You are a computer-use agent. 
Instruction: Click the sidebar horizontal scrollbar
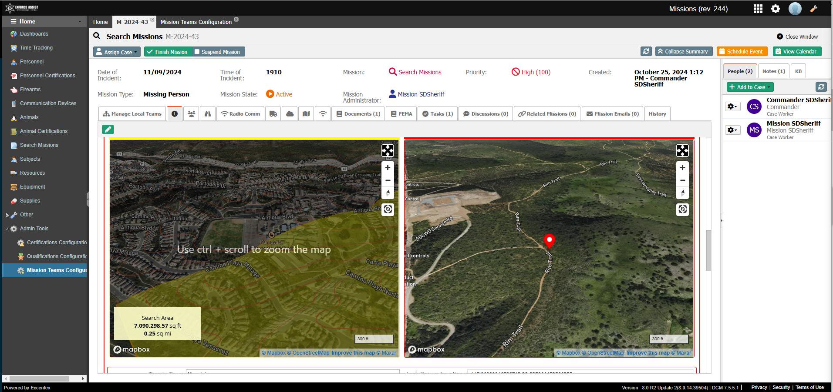coord(39,379)
